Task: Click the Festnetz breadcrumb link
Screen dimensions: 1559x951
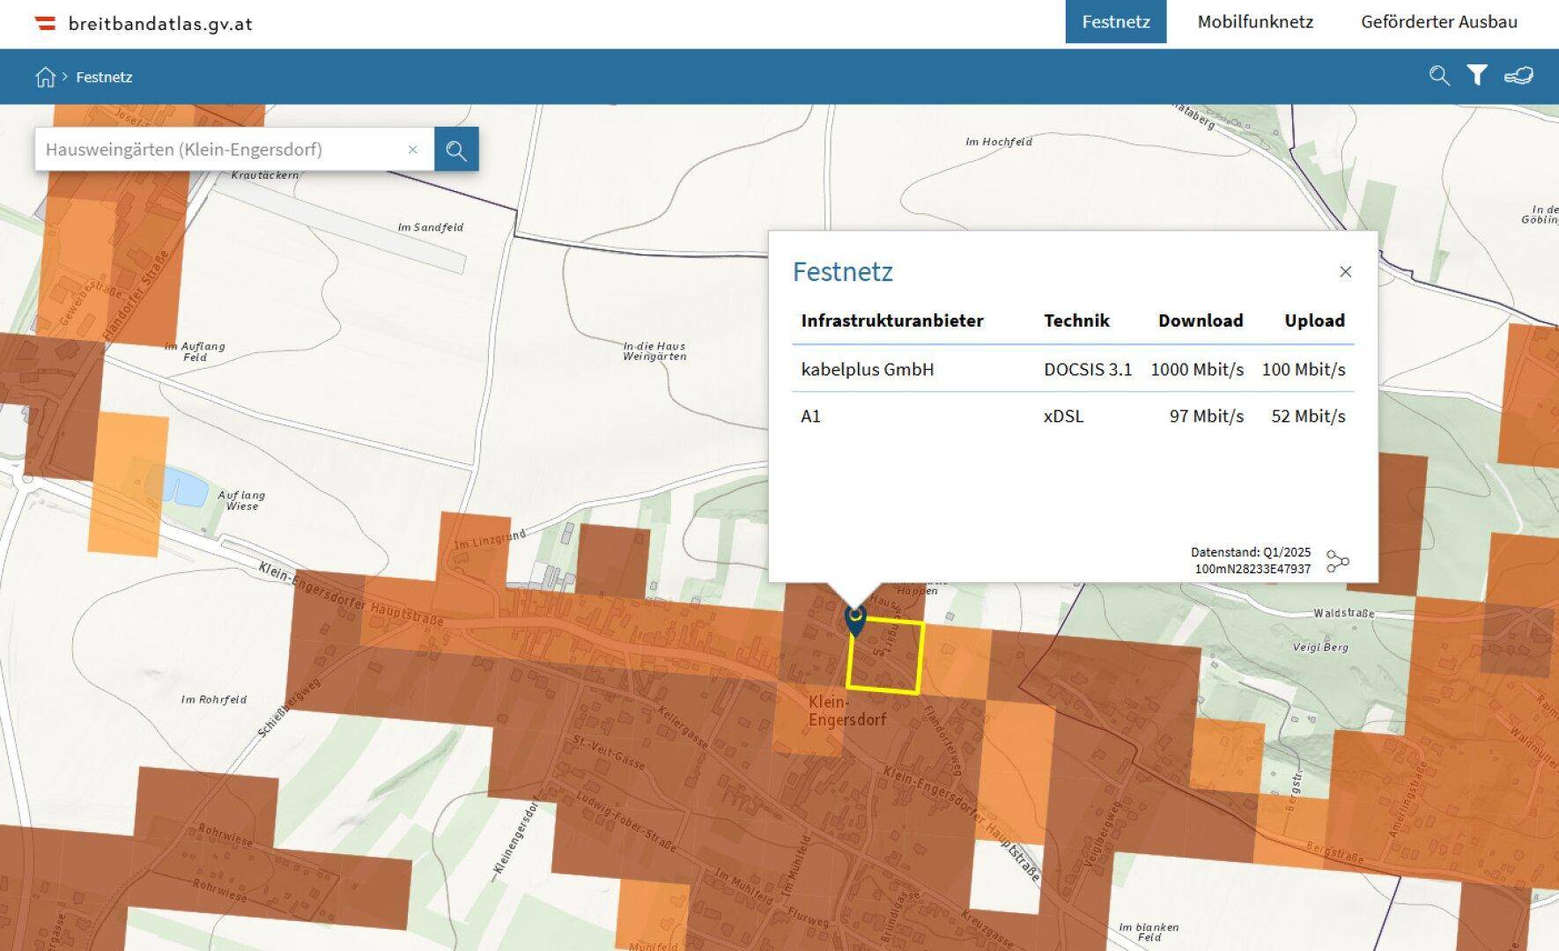Action: [104, 77]
